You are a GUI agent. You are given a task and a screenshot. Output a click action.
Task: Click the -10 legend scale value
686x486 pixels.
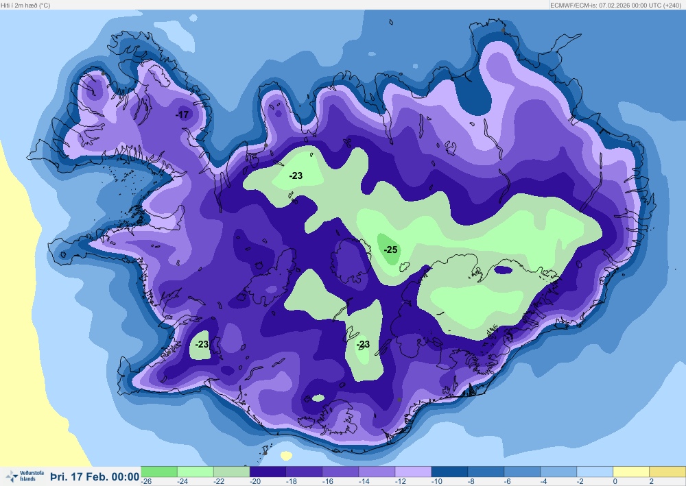point(436,481)
